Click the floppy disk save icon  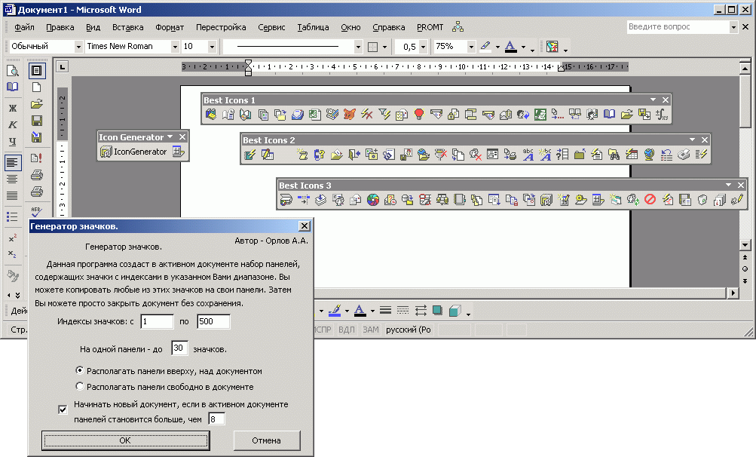click(x=36, y=121)
